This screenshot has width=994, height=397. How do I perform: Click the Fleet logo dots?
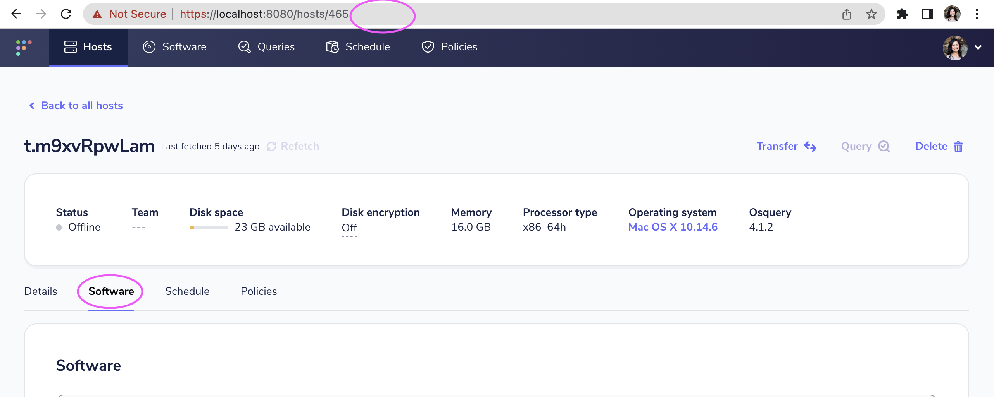click(23, 47)
